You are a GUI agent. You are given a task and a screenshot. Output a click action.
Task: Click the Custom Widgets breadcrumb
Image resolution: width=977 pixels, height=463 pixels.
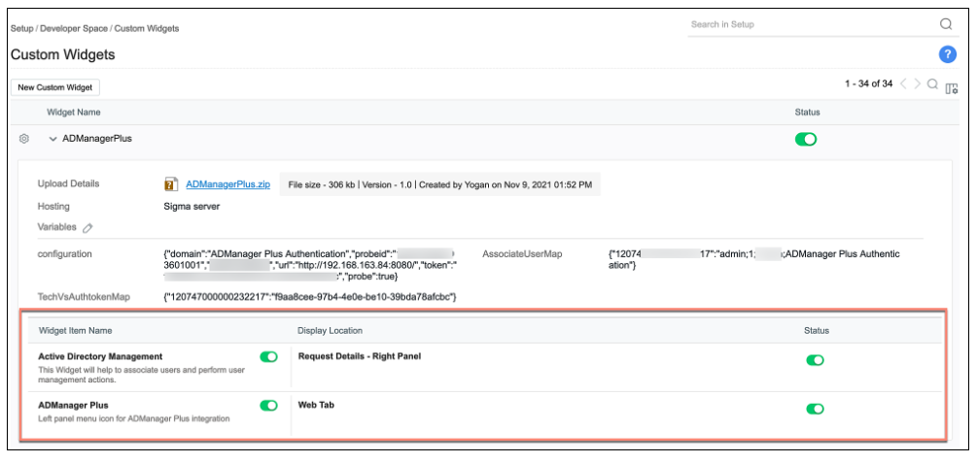147,28
